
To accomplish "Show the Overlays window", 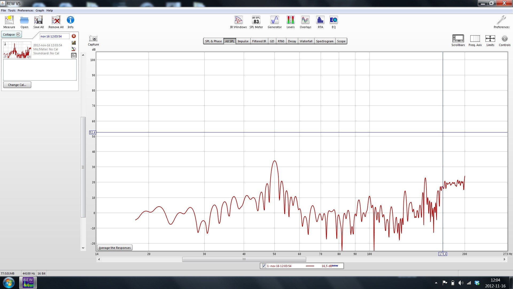I will point(305,22).
